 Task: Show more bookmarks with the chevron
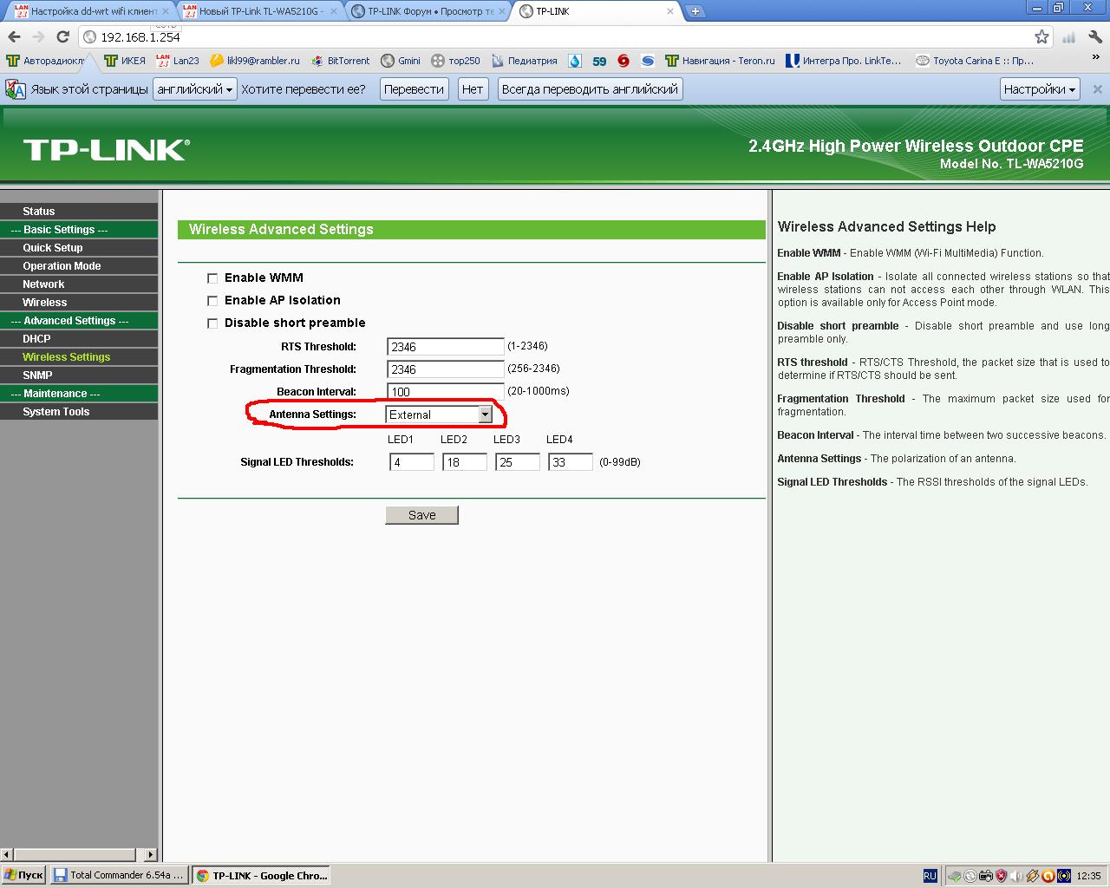coord(1097,57)
